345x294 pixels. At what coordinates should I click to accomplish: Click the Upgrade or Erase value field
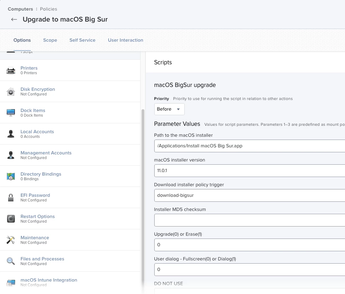(249, 245)
